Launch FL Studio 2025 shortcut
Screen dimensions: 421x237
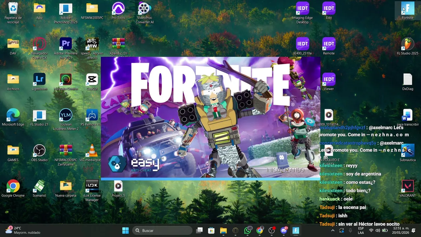[408, 46]
